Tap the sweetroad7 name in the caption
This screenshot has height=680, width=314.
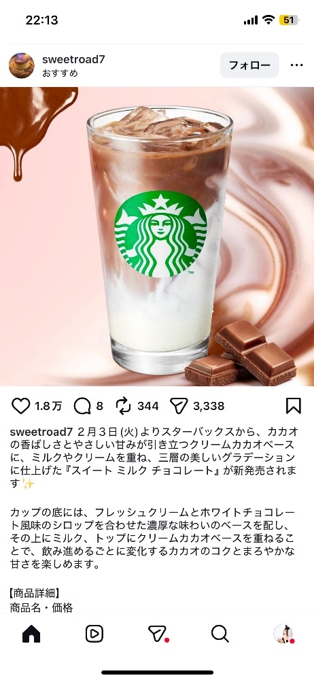(41, 432)
